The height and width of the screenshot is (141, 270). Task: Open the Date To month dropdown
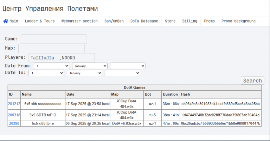pos(84,73)
